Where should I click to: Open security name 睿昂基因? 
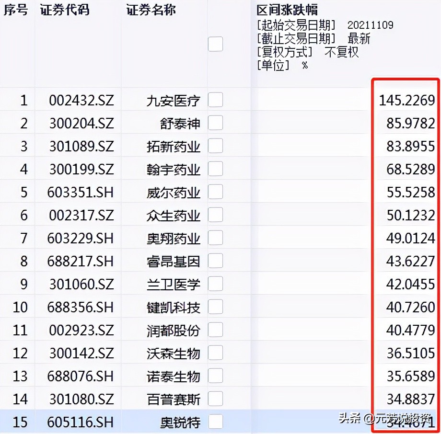[x=173, y=262]
